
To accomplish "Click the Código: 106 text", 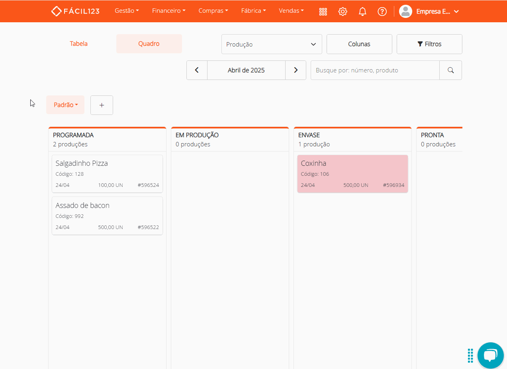I will click(315, 174).
